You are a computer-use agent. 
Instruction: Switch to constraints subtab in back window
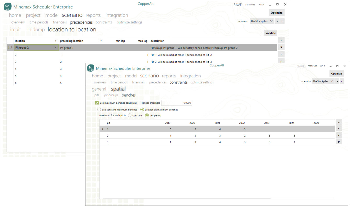tap(104, 22)
